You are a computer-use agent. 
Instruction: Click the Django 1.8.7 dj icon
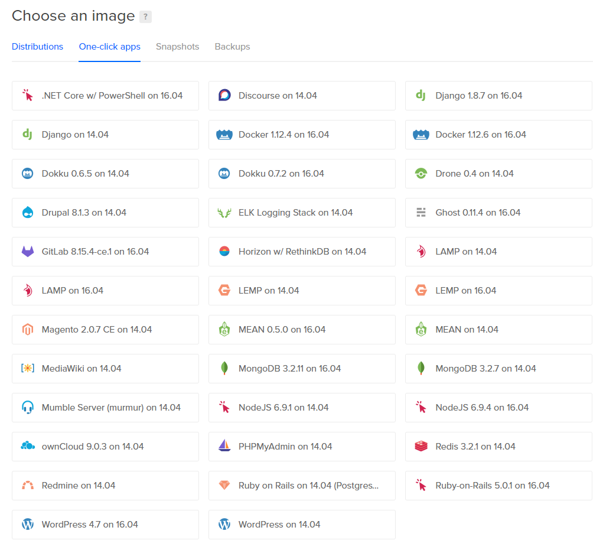click(x=421, y=95)
